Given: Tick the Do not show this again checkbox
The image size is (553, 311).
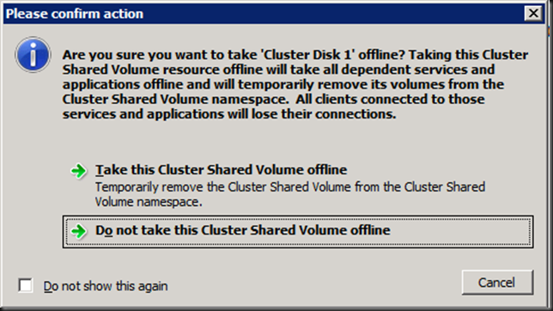Looking at the screenshot, I should pos(26,285).
